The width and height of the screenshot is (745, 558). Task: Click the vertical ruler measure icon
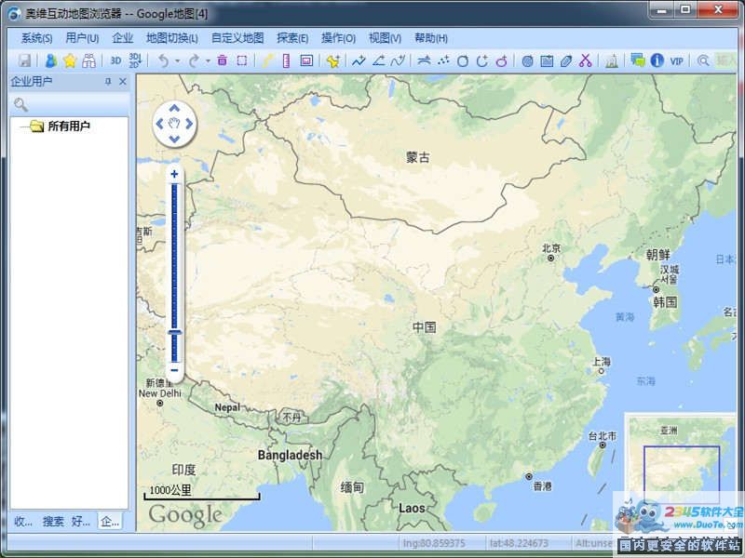click(x=286, y=60)
